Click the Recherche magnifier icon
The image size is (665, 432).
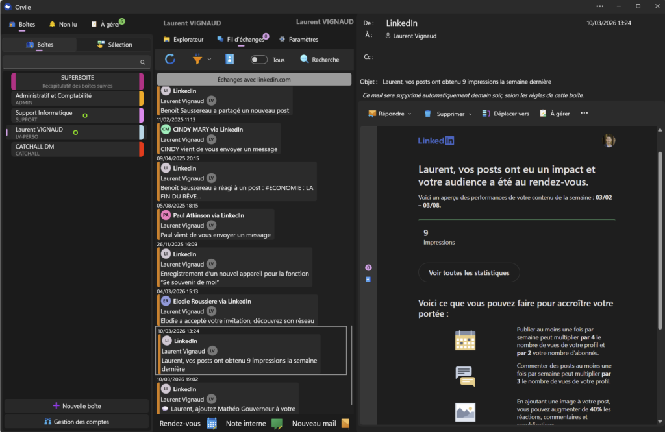[305, 60]
